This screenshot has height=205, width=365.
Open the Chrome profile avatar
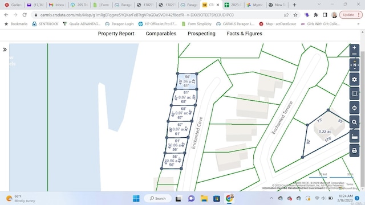click(334, 15)
